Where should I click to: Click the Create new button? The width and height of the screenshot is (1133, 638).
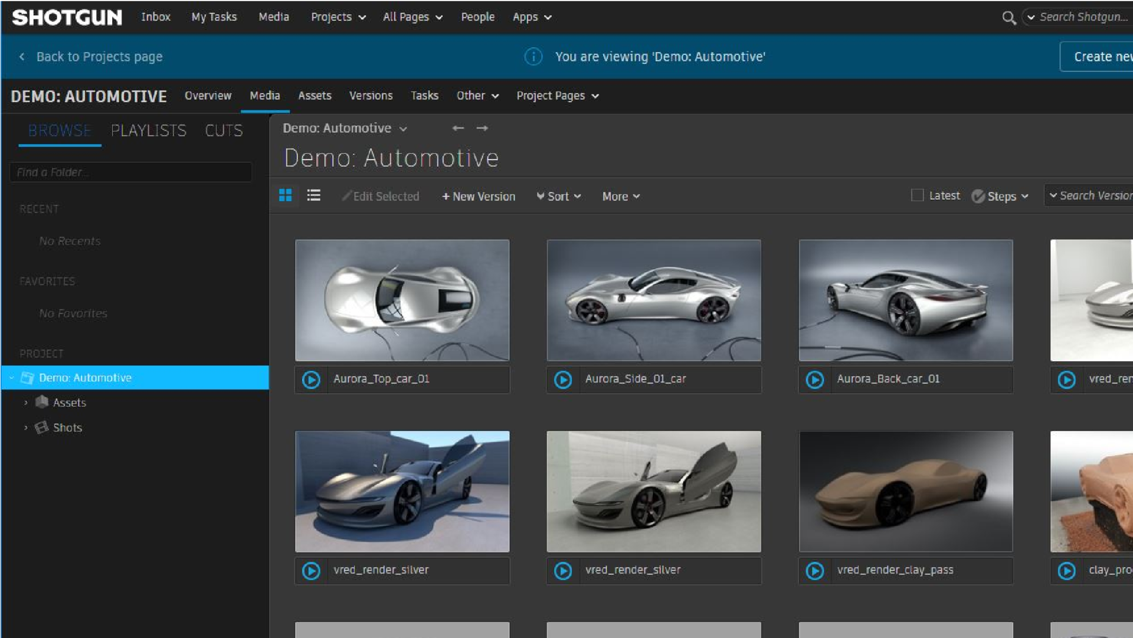tap(1096, 57)
